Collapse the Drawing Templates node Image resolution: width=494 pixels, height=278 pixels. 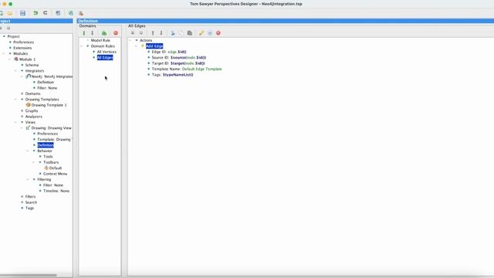[15, 100]
